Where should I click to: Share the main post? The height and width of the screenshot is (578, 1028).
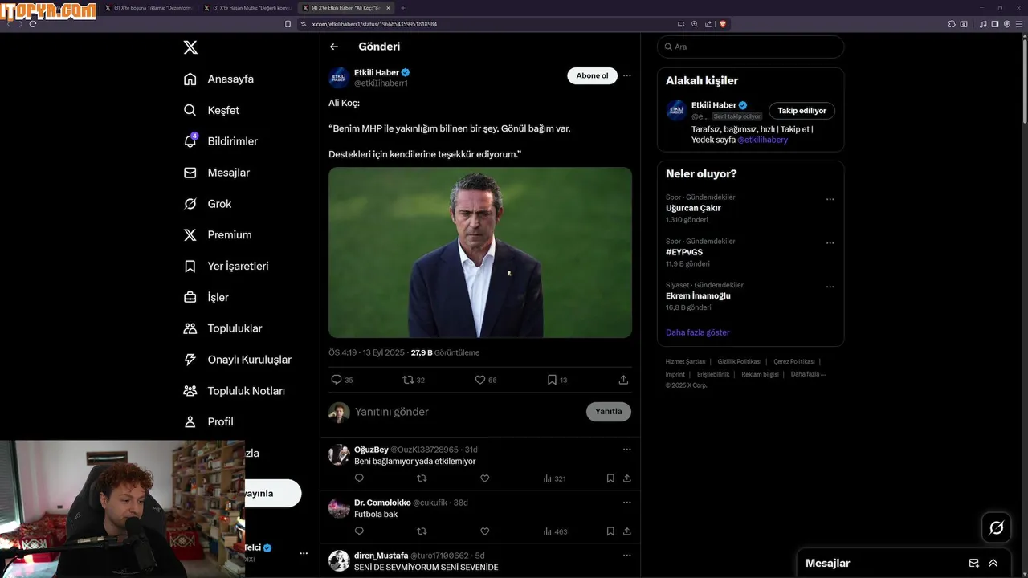click(x=623, y=380)
